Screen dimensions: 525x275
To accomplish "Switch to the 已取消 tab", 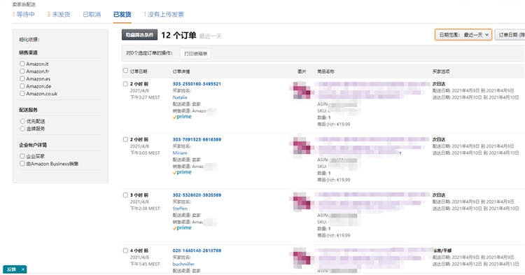I will click(x=92, y=15).
